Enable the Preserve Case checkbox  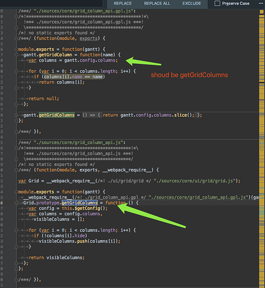tap(217, 3)
